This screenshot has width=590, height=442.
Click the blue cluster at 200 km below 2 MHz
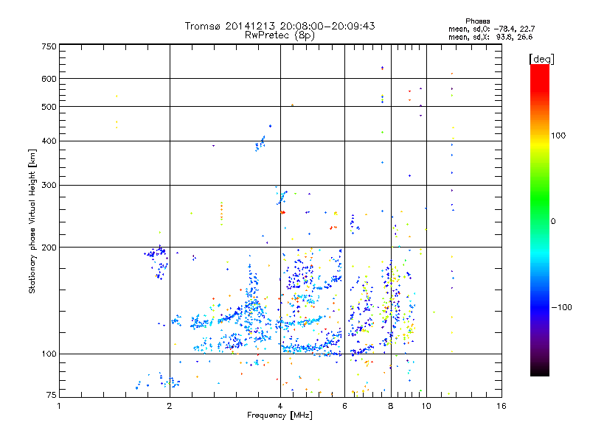click(156, 252)
